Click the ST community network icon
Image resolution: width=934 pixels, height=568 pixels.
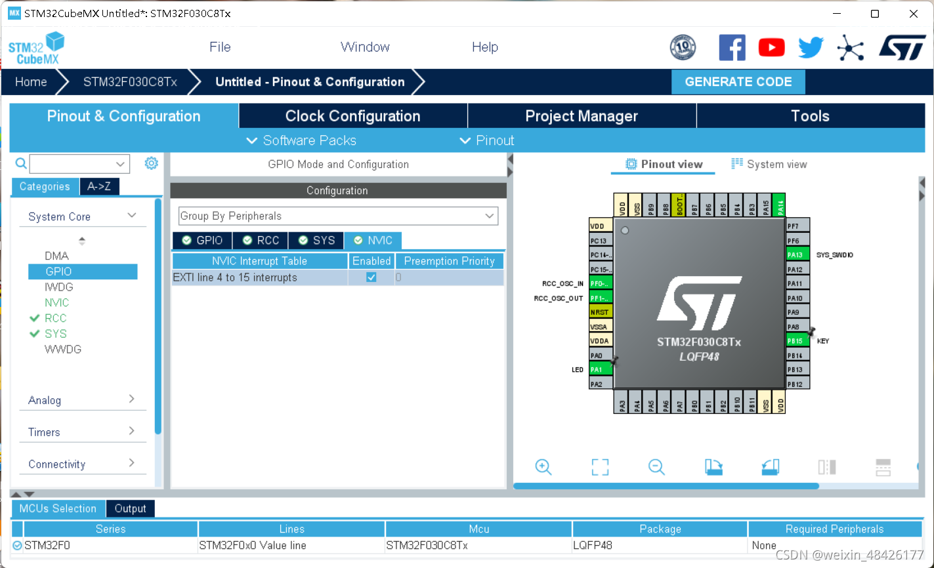tap(850, 47)
